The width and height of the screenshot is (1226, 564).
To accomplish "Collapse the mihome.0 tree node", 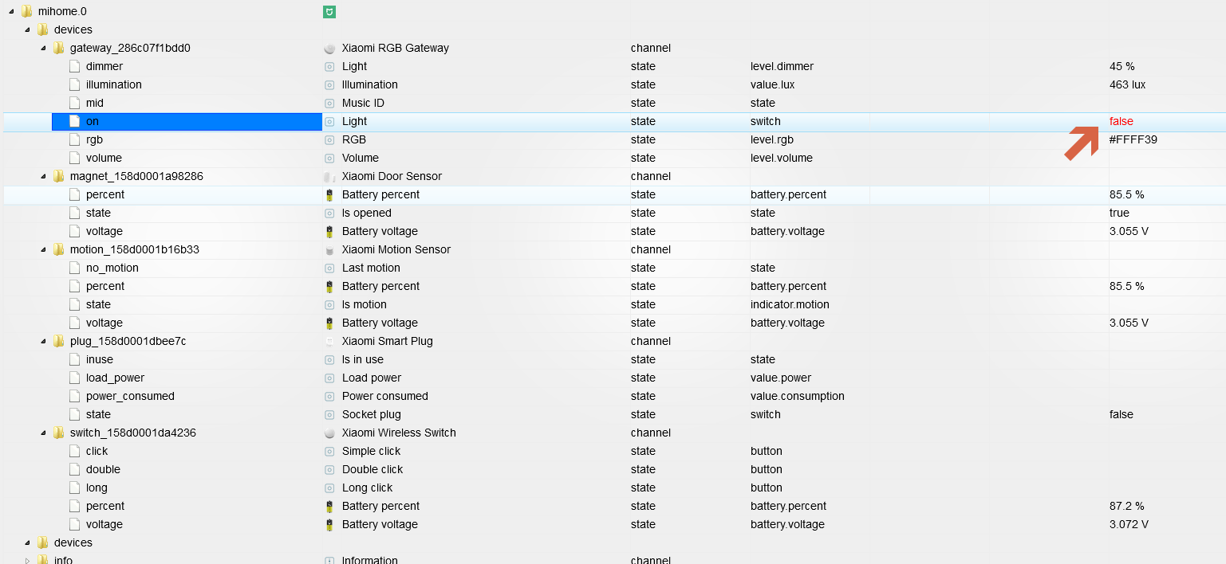I will pos(11,12).
